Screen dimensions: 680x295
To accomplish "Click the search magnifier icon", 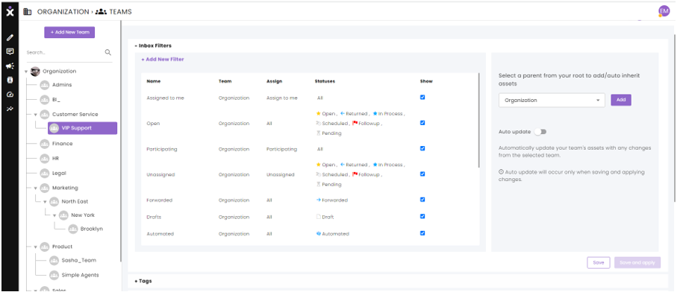I will point(108,52).
